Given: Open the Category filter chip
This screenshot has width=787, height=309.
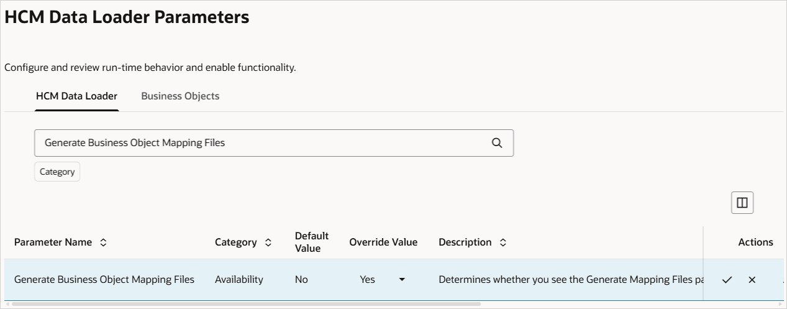Looking at the screenshot, I should pos(57,172).
